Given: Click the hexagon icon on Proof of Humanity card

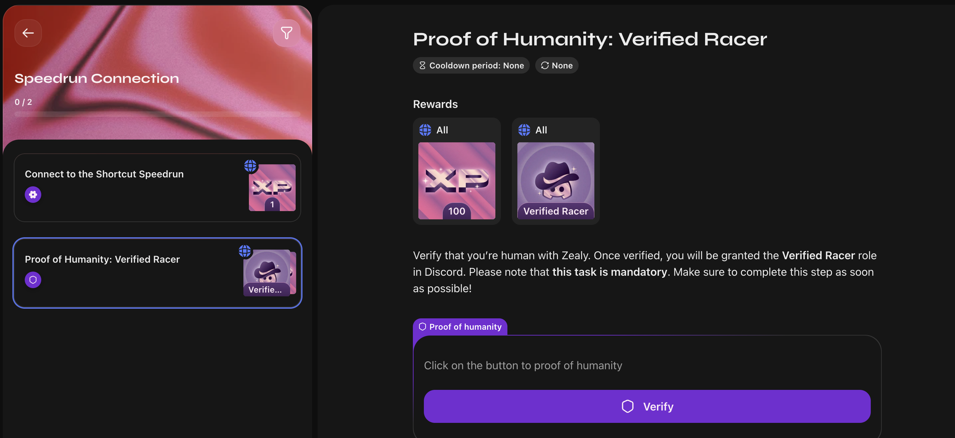Looking at the screenshot, I should coord(33,280).
